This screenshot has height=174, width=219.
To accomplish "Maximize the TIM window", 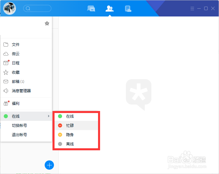I will click(206, 8).
